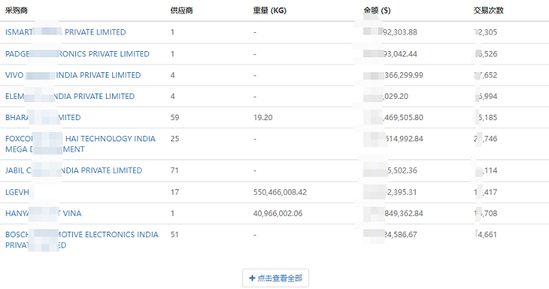Open the ISMART PRIVATE LIMITED buyer link
This screenshot has height=289, width=549.
pyautogui.click(x=65, y=32)
